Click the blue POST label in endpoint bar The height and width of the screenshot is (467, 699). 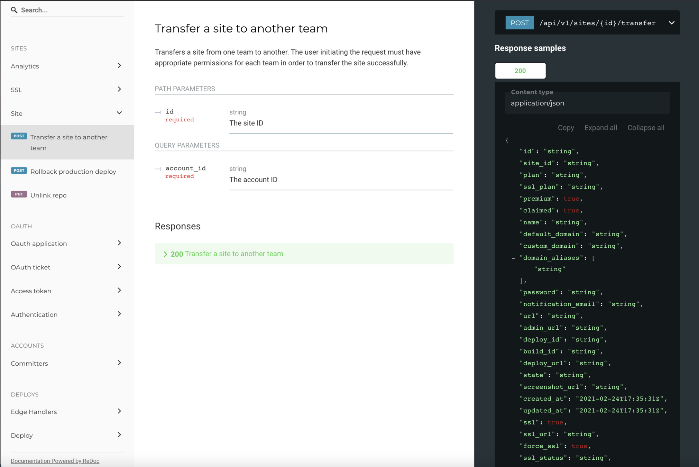[x=519, y=23]
